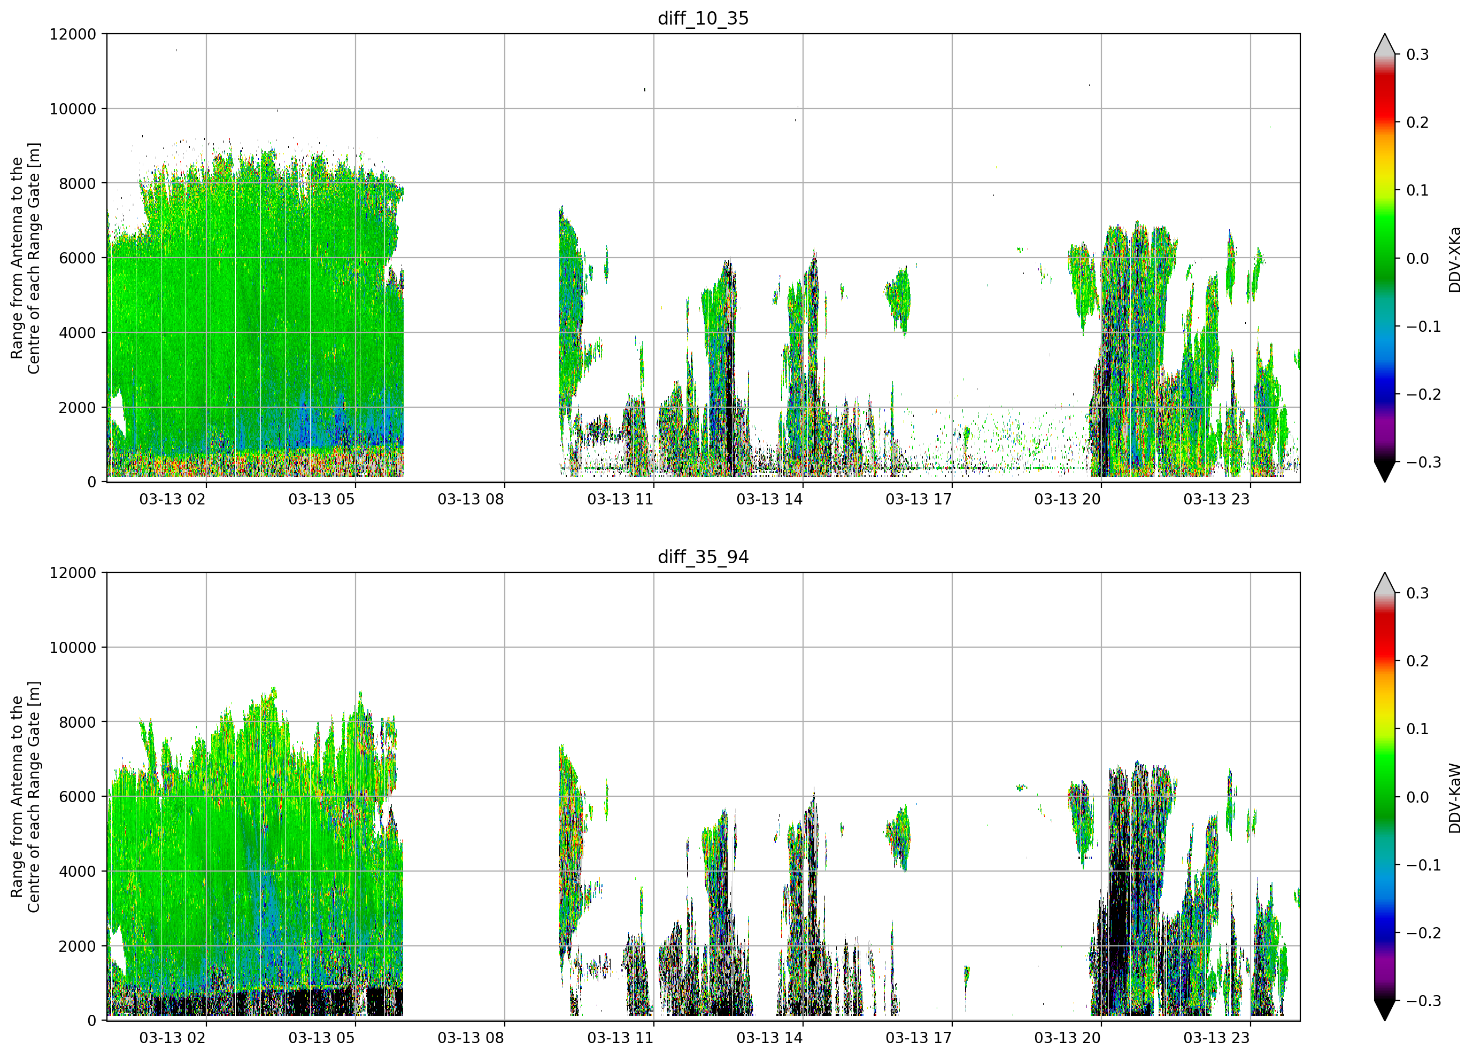Screen dimensions: 1473x1057
Task: Click the diff_35_94 plot title
Action: point(703,557)
